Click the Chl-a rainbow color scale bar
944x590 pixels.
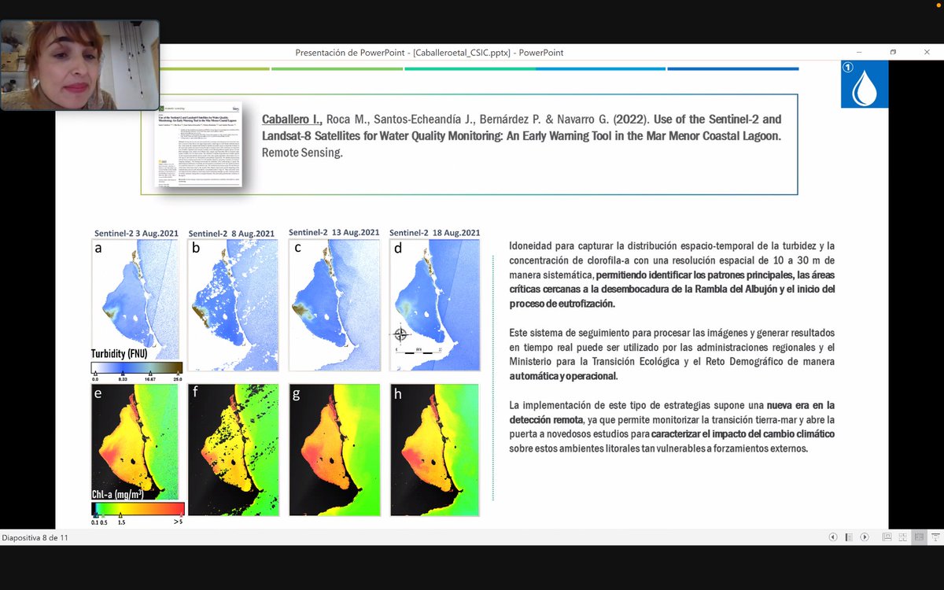(138, 508)
